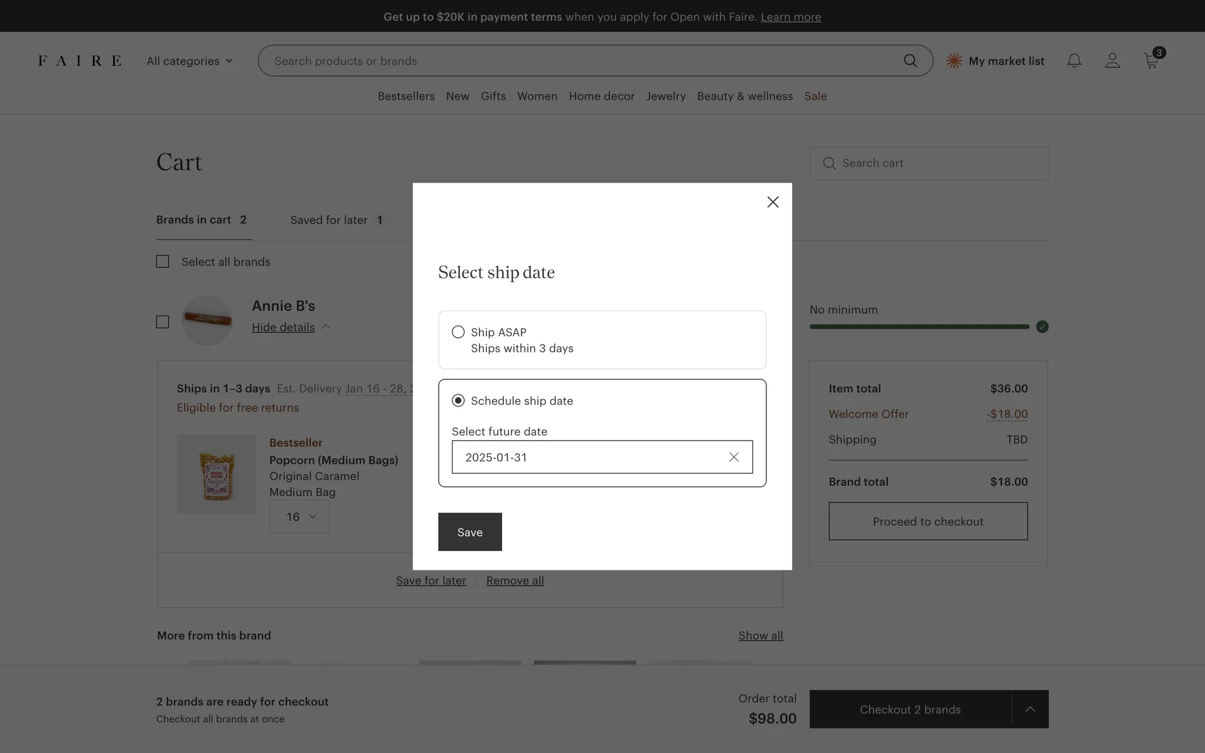This screenshot has width=1205, height=753.
Task: Check the Select all brands checkbox
Action: pos(163,262)
